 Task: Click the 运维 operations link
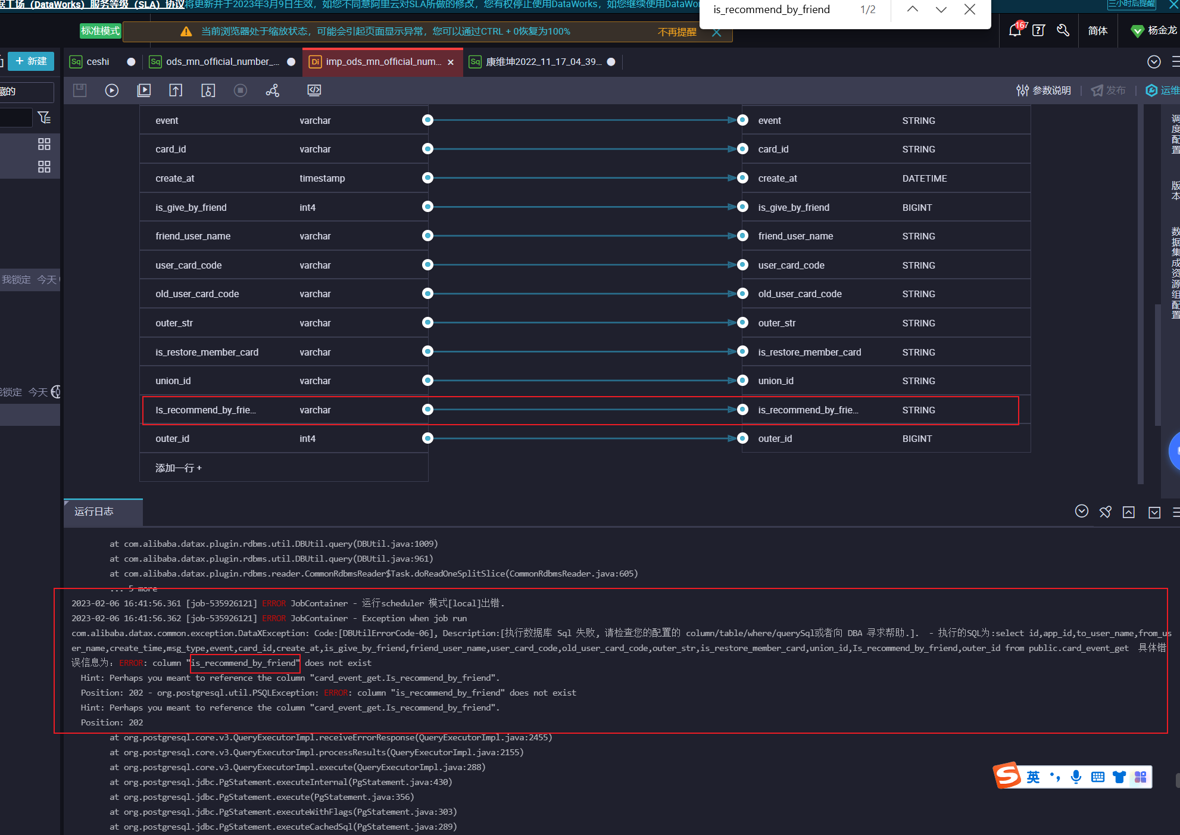point(1163,91)
